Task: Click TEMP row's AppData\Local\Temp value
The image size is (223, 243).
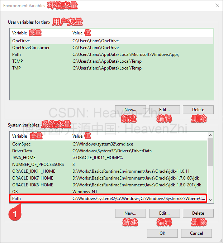Action: pyautogui.click(x=107, y=61)
